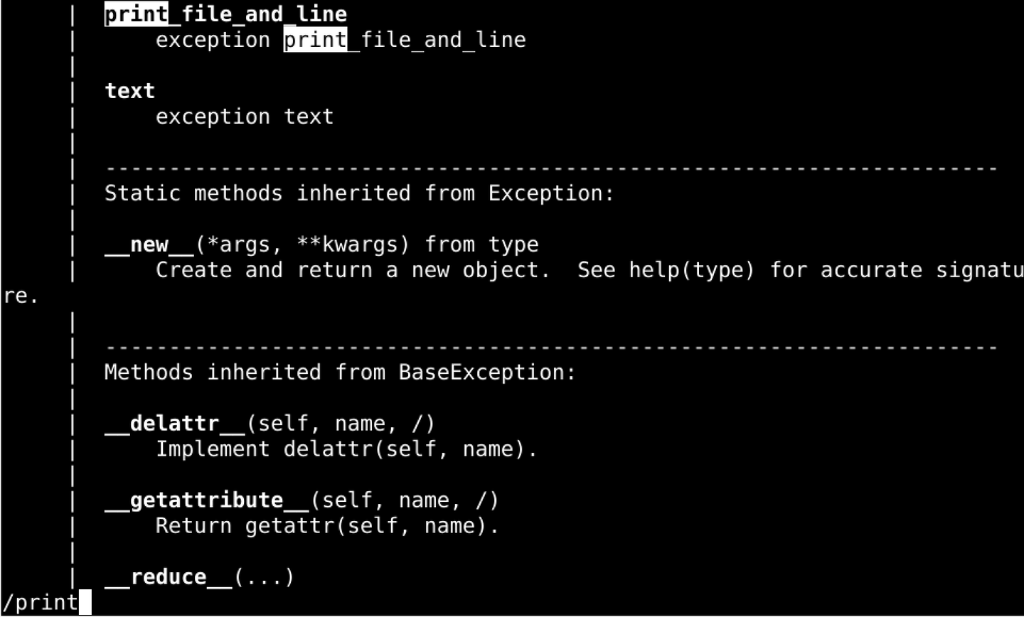This screenshot has width=1024, height=617.
Task: Click the 'Static methods inherited from Exception:' heading
Action: (359, 193)
